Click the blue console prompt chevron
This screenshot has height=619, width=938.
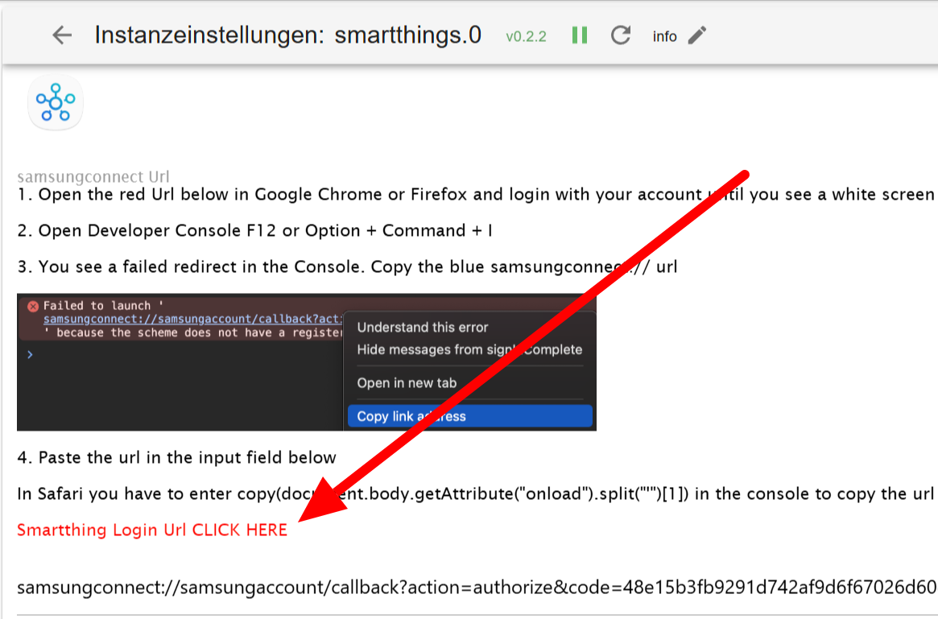30,353
